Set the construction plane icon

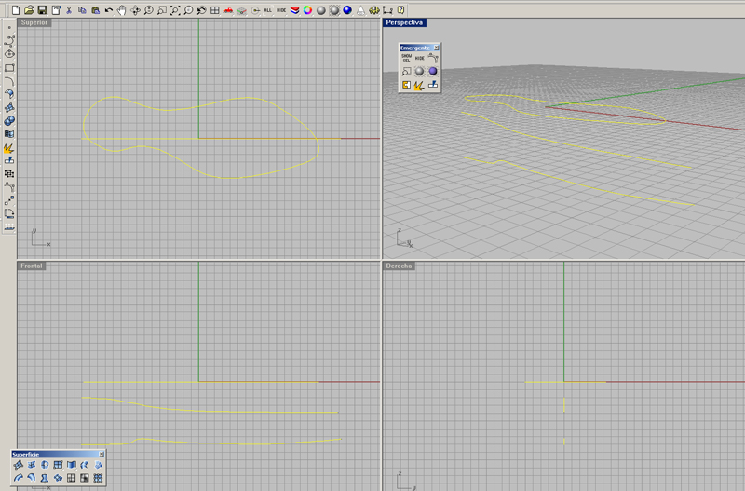click(241, 10)
